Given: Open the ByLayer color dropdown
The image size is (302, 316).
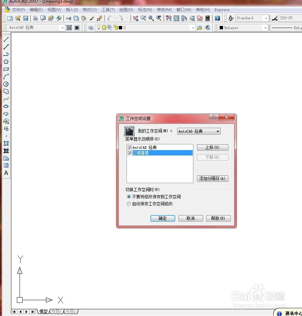Looking at the screenshot, I should 265,28.
